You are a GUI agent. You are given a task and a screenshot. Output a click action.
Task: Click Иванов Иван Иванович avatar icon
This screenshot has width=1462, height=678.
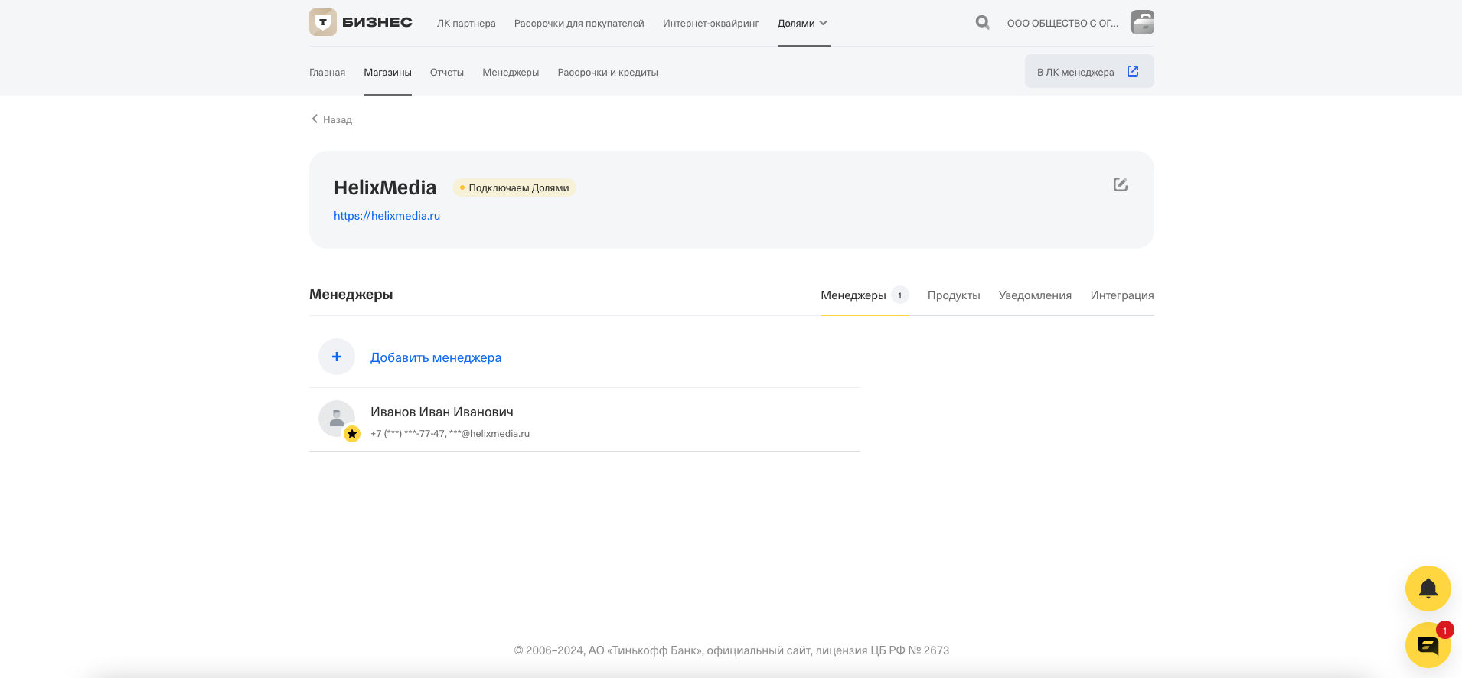[x=337, y=419]
